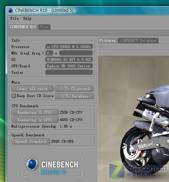This screenshot has height=182, width=169.
Task: Click the CINEBENCH app icon in title bar
Action: (10, 10)
